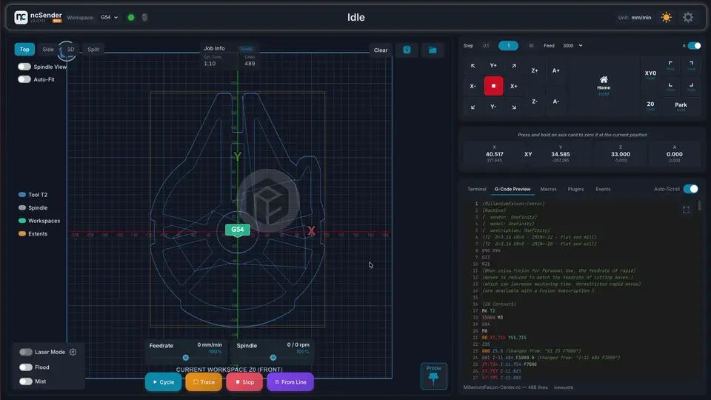Open settings via the gear icon
The width and height of the screenshot is (711, 400).
pos(688,17)
